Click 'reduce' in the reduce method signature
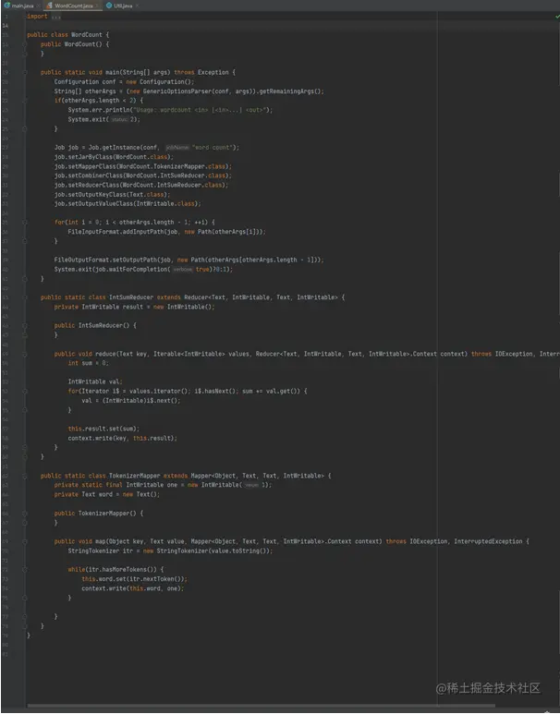The height and width of the screenshot is (714, 560). [x=104, y=354]
